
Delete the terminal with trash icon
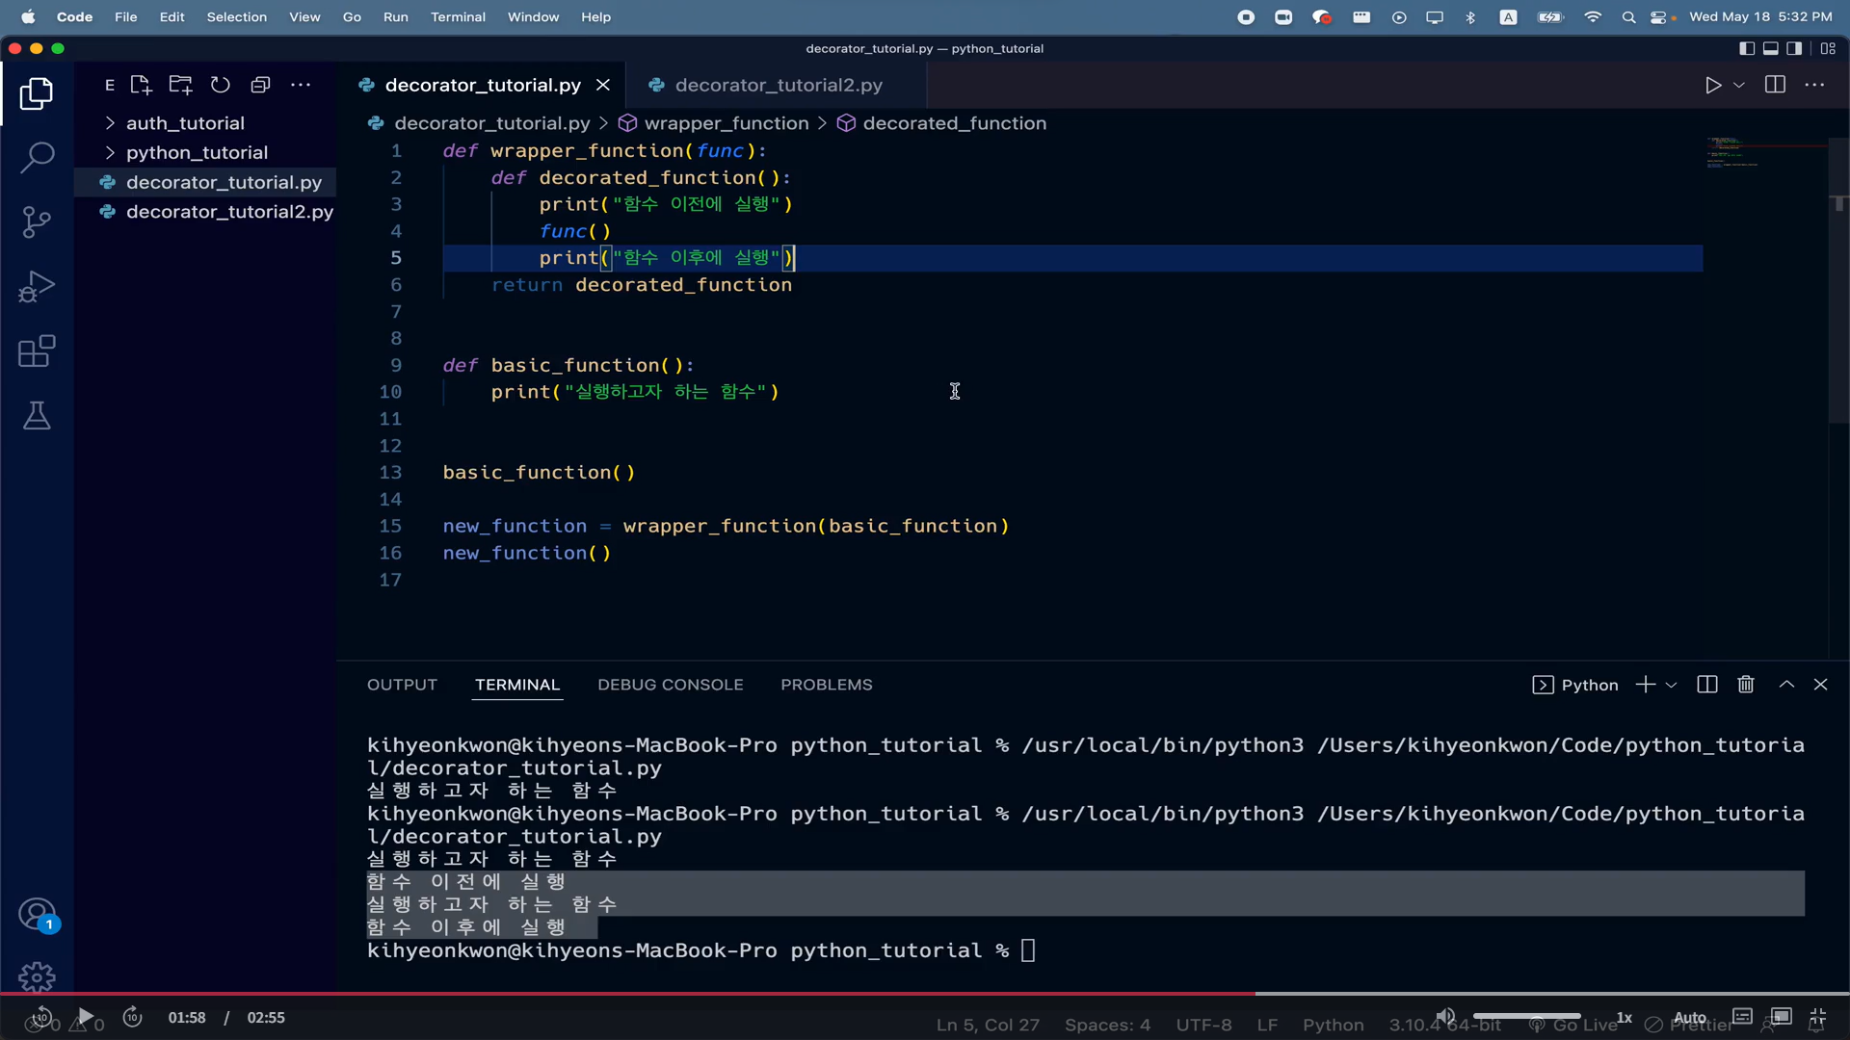(1745, 685)
